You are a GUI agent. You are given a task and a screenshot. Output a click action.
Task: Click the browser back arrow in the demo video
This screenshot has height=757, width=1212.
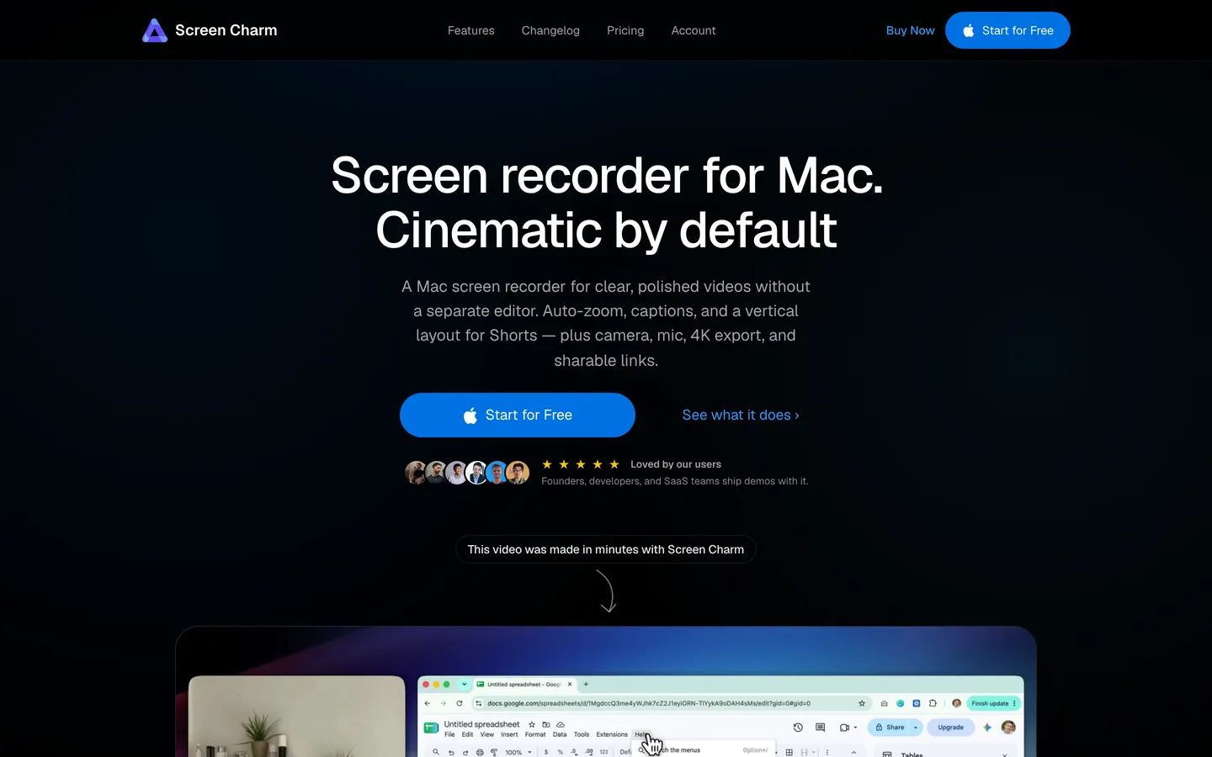[x=428, y=703]
